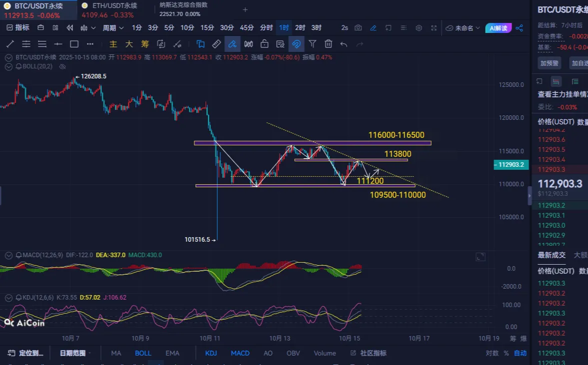Select the 3时 timeframe
The image size is (588, 365).
click(316, 28)
